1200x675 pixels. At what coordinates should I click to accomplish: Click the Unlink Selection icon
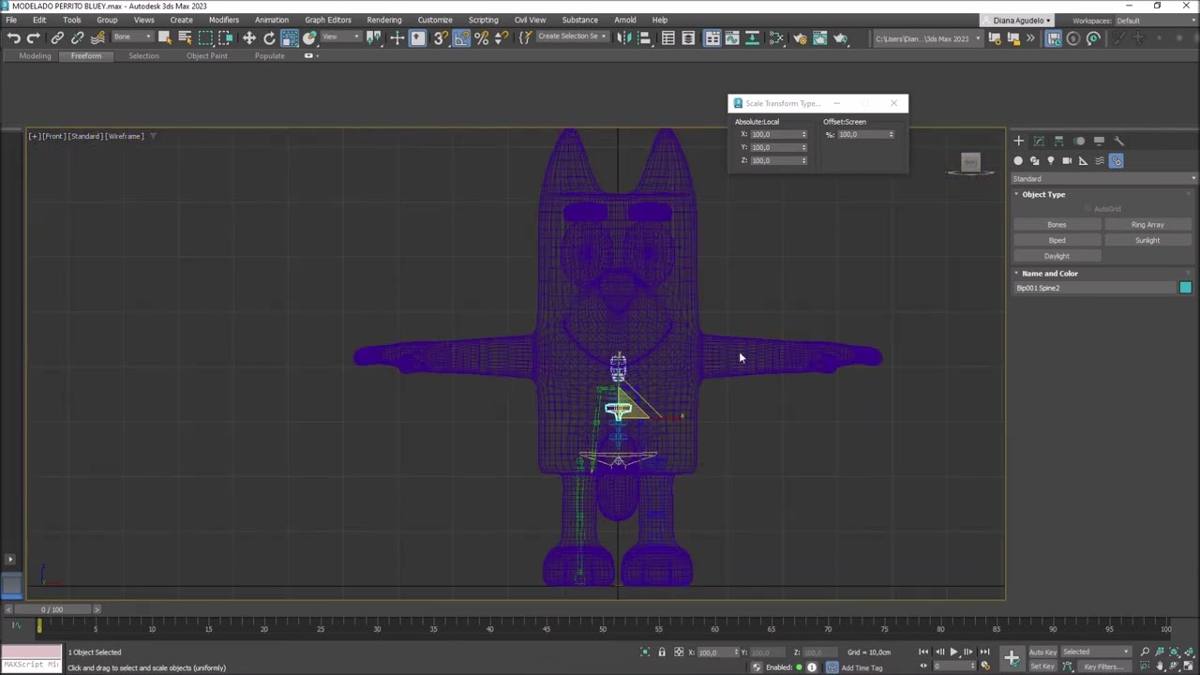(78, 37)
